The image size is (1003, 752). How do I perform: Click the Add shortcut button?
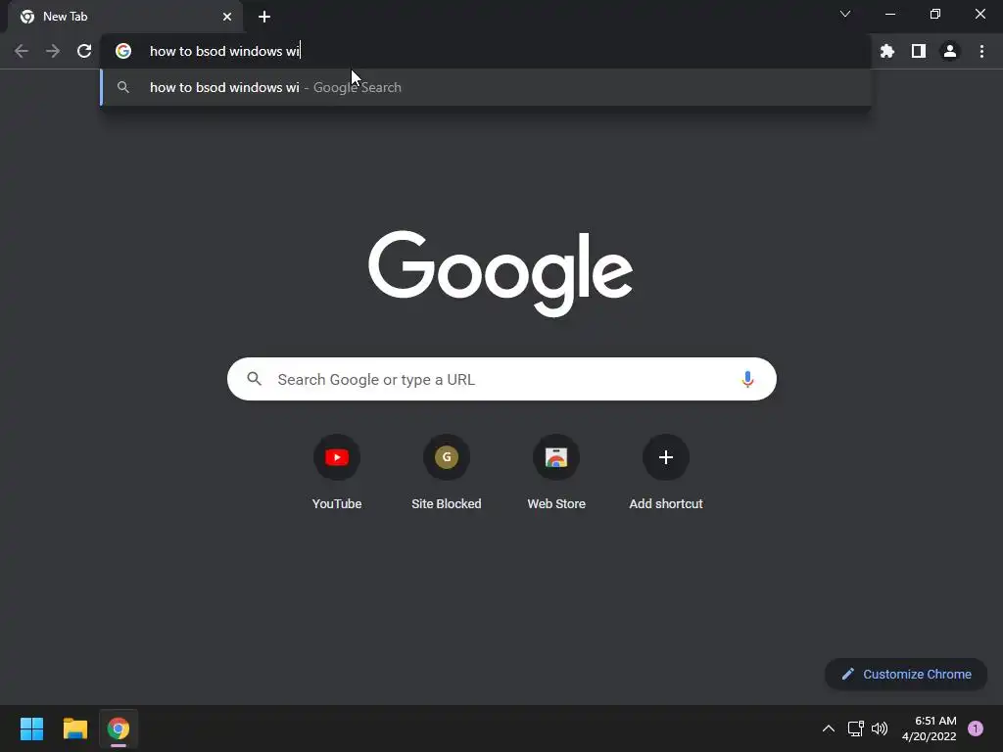(666, 473)
